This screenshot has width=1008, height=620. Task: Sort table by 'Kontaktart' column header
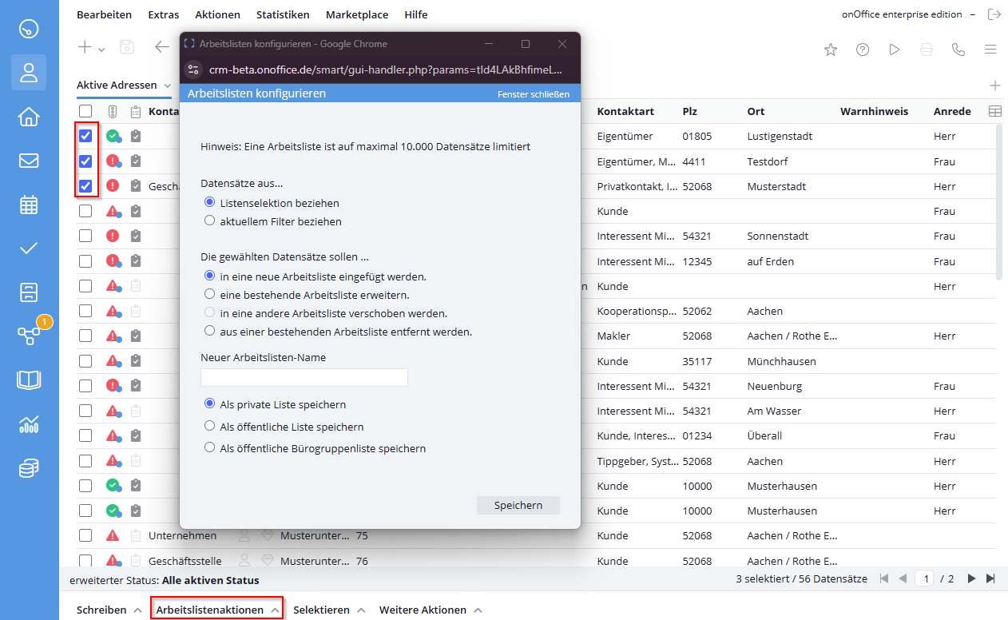coord(625,111)
